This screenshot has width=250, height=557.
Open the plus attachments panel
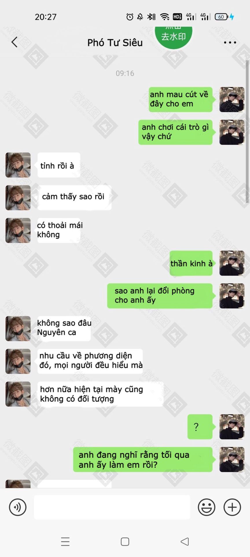pos(232,507)
